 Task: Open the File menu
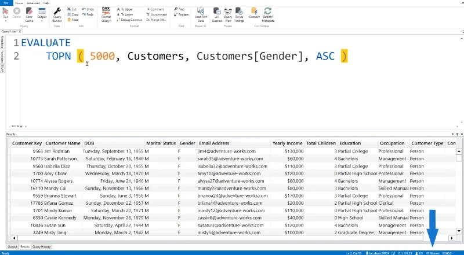(x=6, y=3)
